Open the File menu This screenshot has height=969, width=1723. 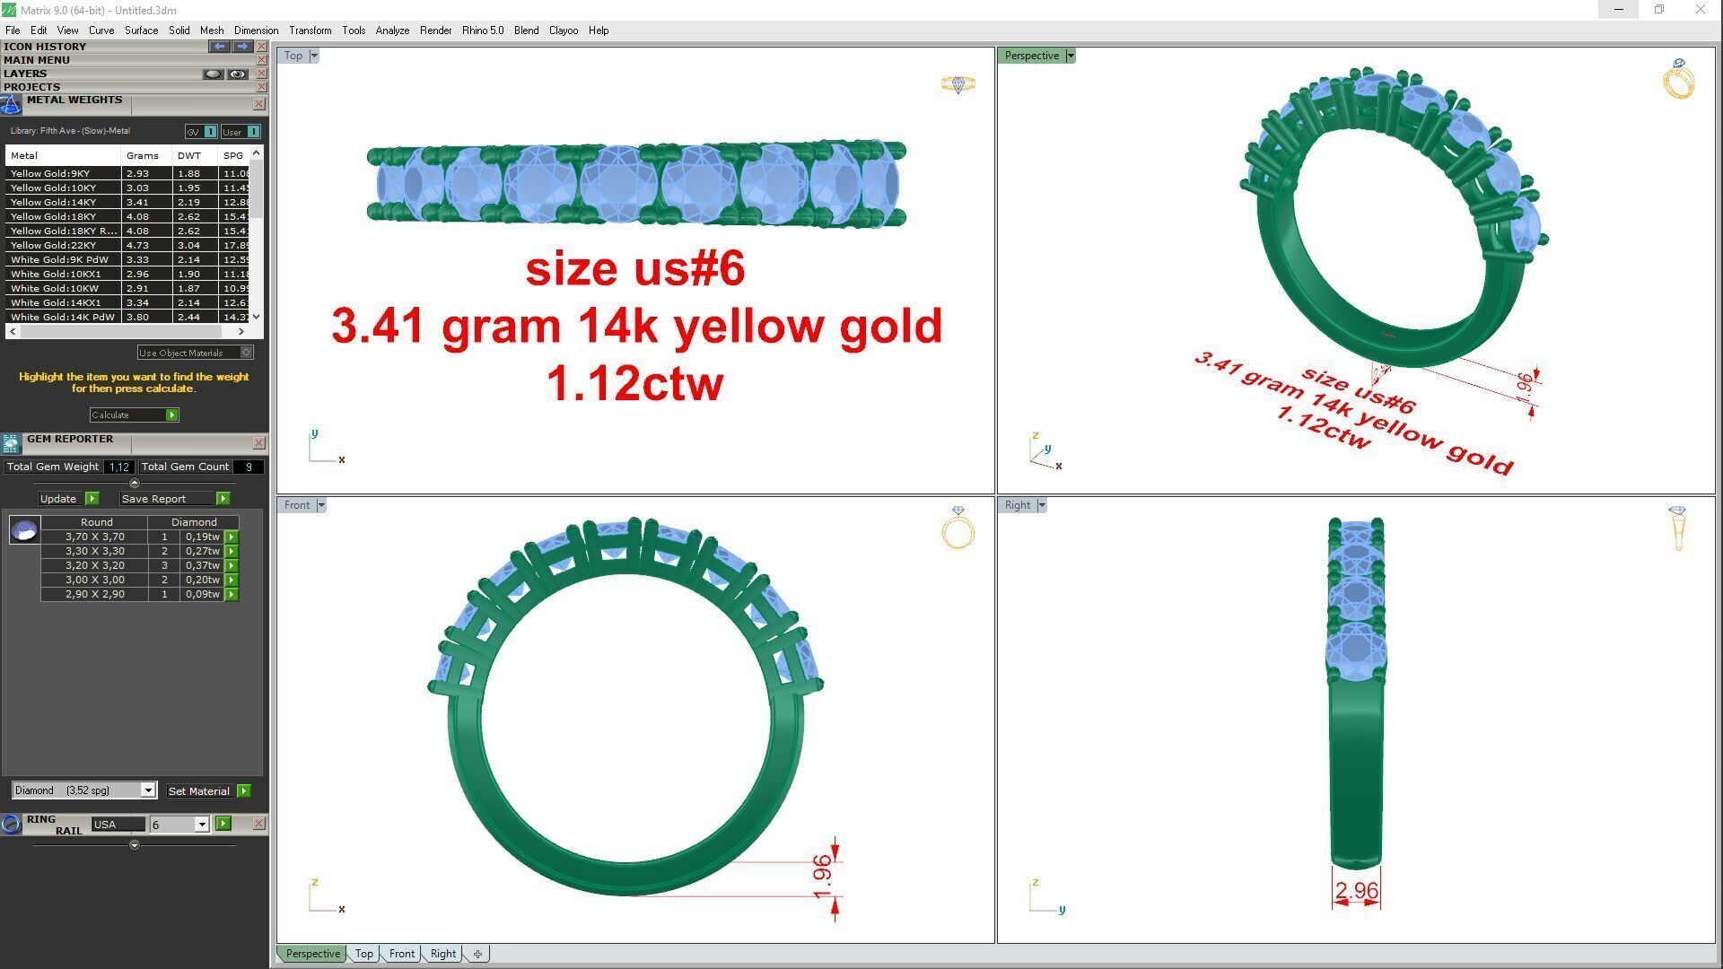pyautogui.click(x=13, y=31)
